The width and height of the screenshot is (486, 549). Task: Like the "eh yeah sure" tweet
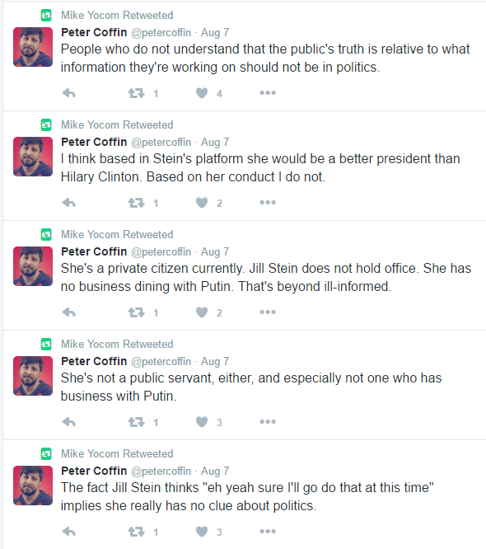tap(202, 532)
